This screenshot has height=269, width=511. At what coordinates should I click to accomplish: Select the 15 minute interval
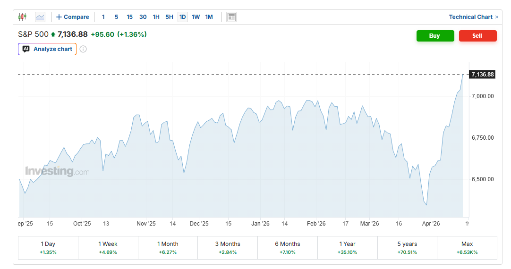click(x=129, y=17)
